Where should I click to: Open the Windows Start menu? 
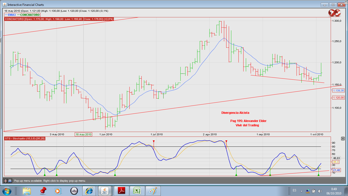6,191
